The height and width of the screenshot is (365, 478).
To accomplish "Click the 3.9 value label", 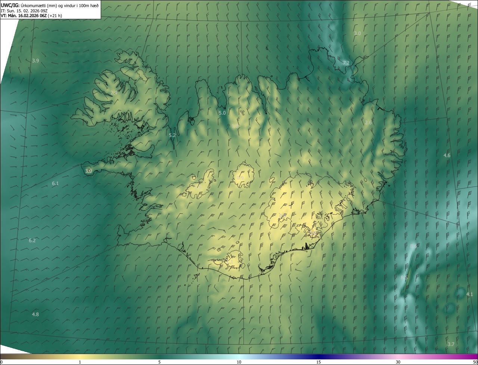I will pyautogui.click(x=35, y=60).
